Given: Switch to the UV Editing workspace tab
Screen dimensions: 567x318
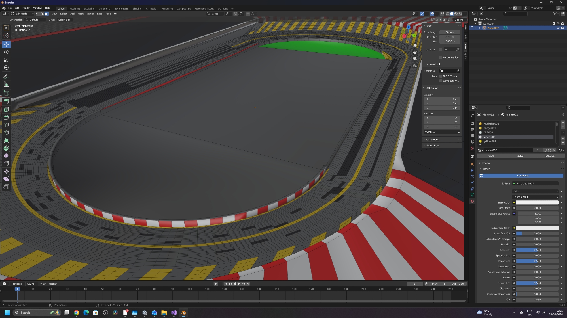Looking at the screenshot, I should click(x=104, y=8).
